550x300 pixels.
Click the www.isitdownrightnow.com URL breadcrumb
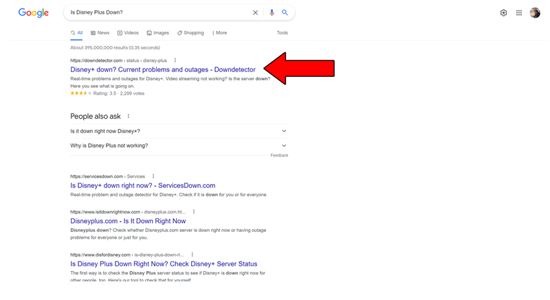[x=128, y=212]
